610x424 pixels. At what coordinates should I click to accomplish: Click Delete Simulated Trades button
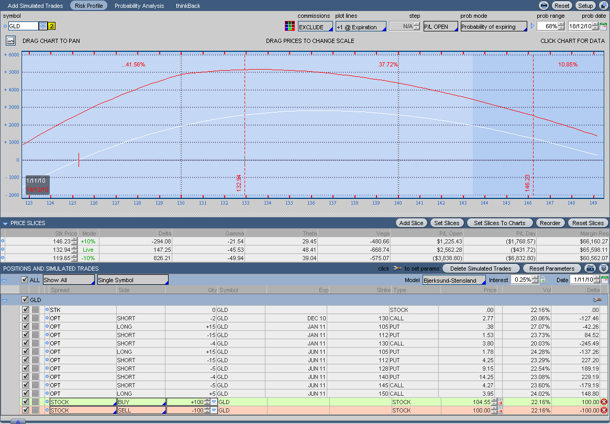(x=480, y=269)
